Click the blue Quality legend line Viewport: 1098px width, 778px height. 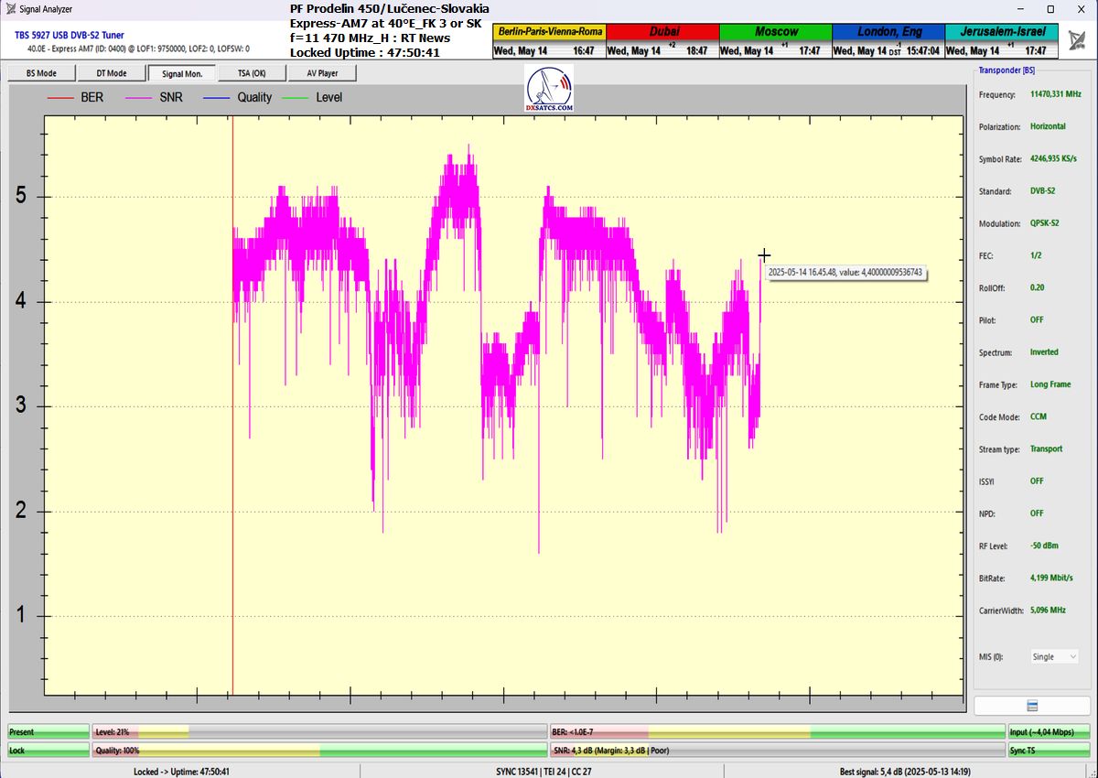[x=218, y=97]
